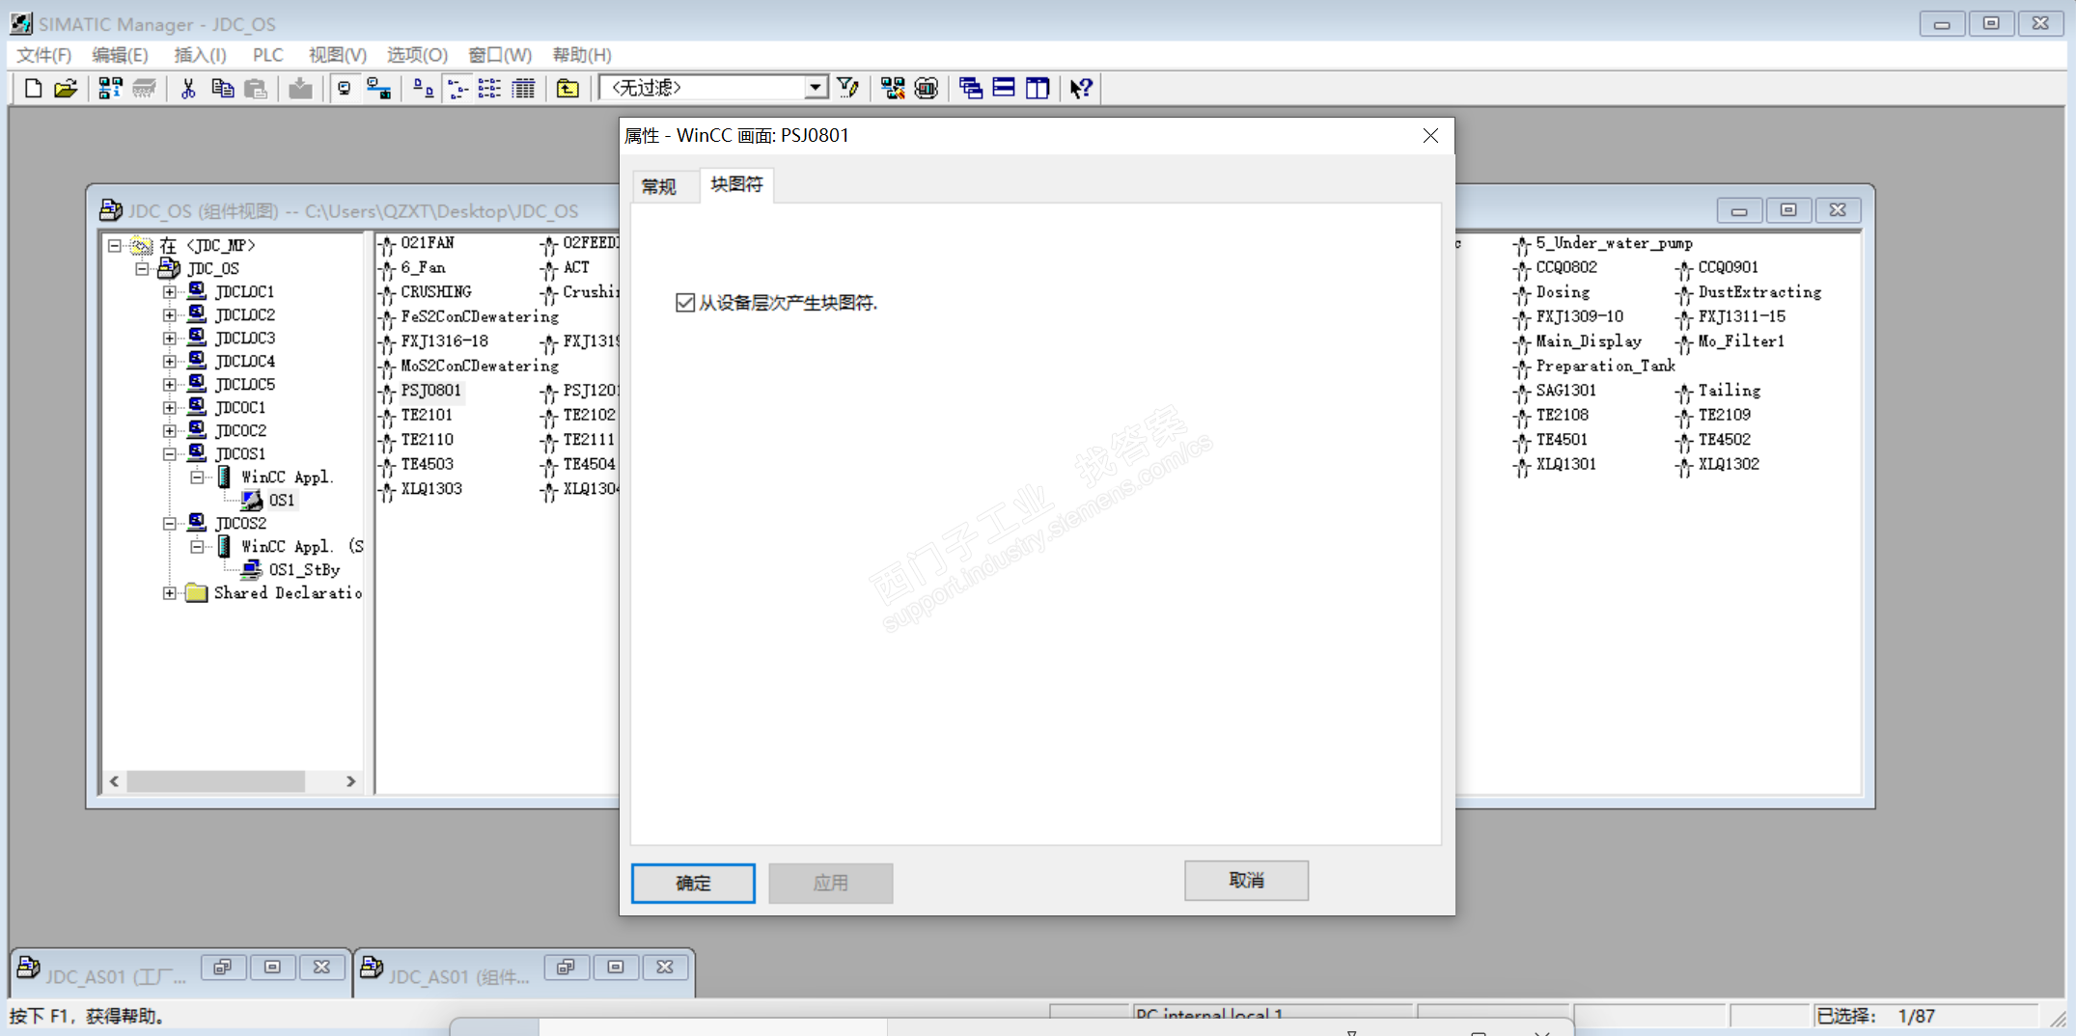Screen dimensions: 2076x1036
Task: Toggle the block icons from plant hierarchy checkbox
Action: (x=685, y=303)
